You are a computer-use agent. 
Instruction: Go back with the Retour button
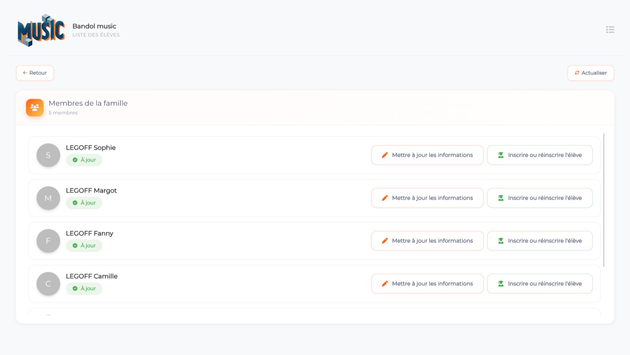coord(35,73)
